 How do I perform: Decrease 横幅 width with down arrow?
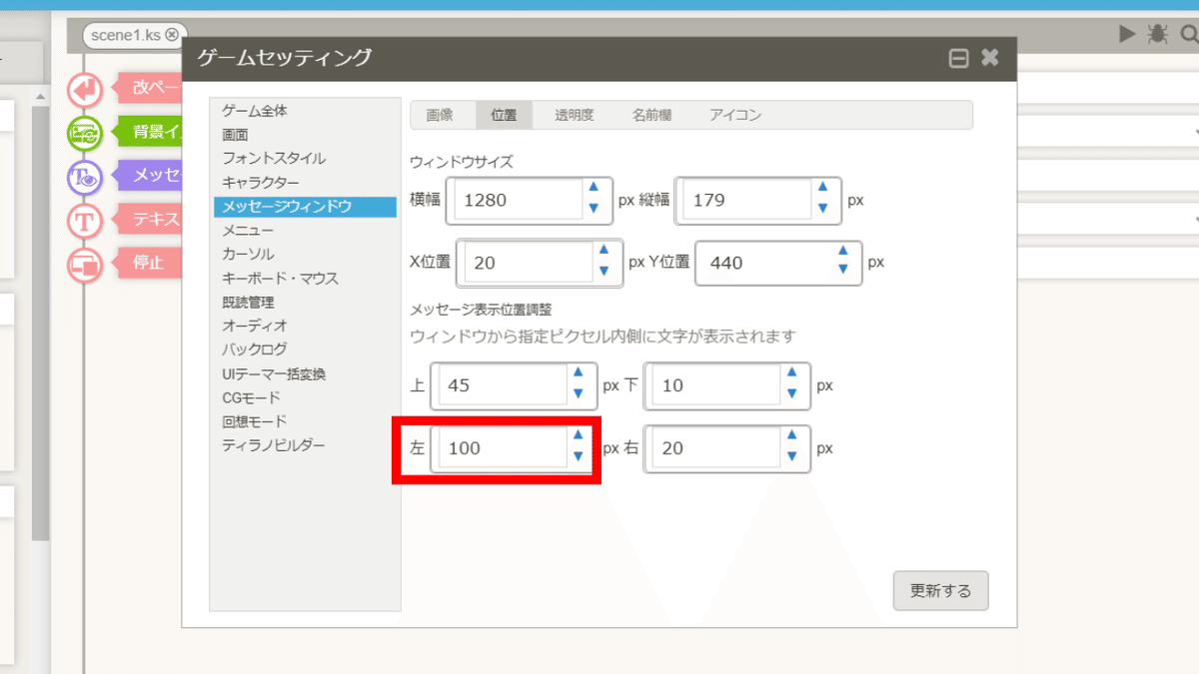pyautogui.click(x=594, y=209)
